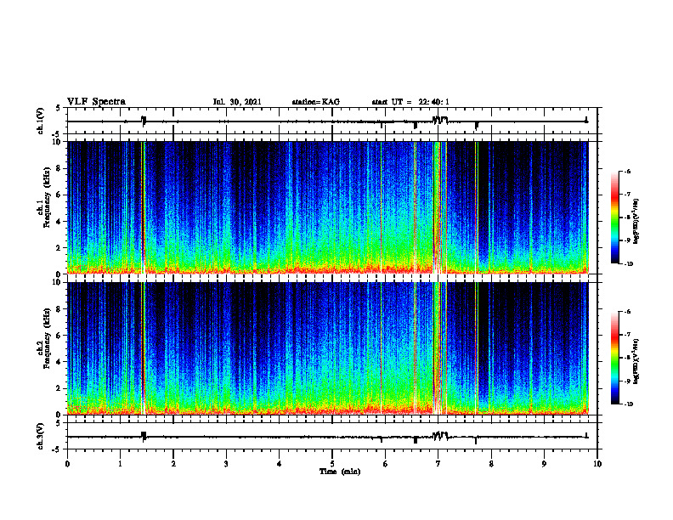Click the "4" kHz tick on ch.2 frequency axis
The height and width of the screenshot is (520, 673).
(59, 362)
